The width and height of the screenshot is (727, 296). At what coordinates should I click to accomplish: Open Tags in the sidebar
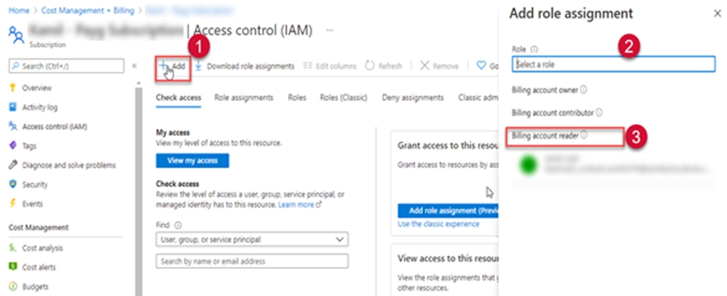click(x=29, y=146)
